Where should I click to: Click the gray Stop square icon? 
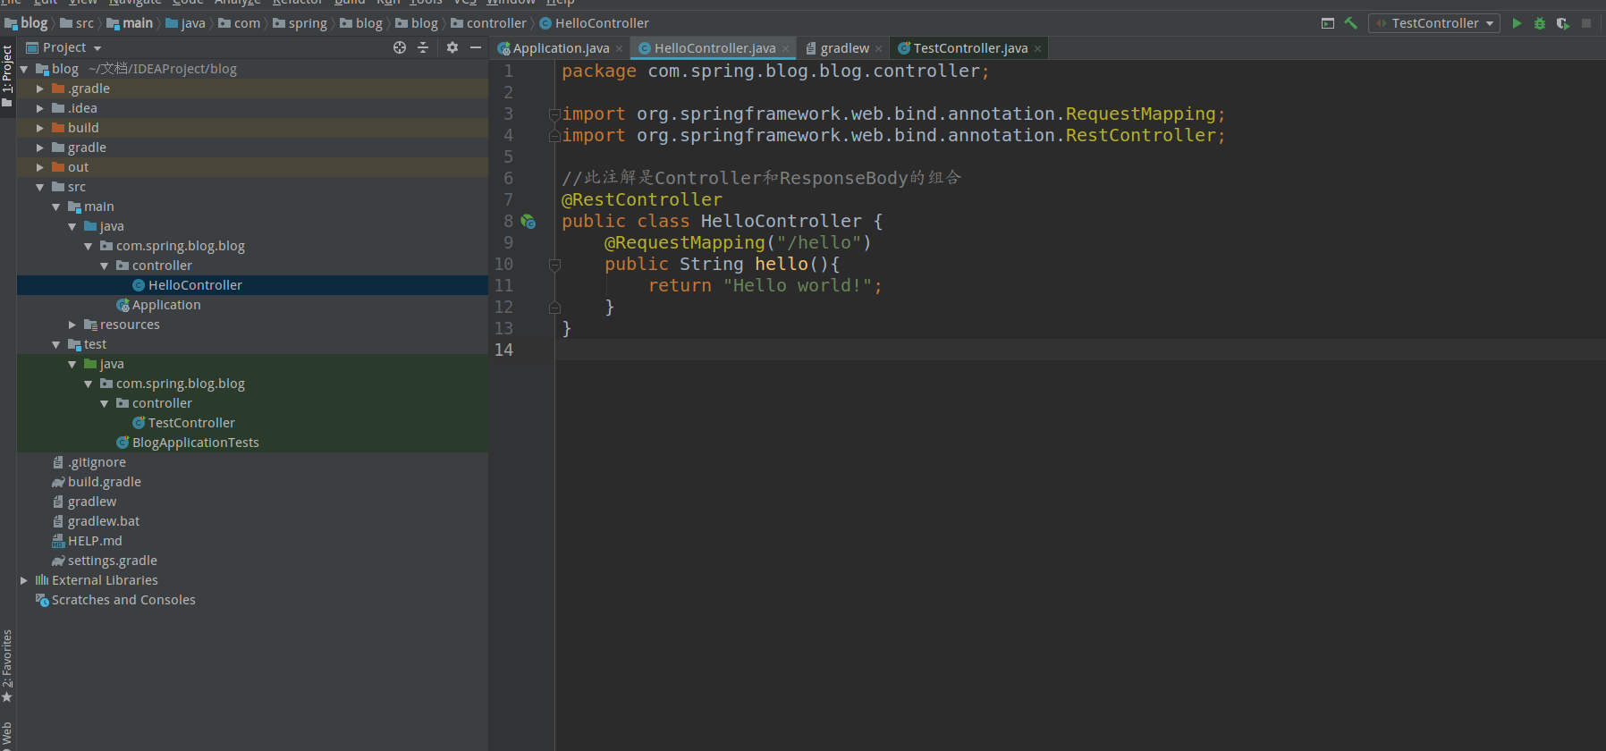pos(1586,23)
